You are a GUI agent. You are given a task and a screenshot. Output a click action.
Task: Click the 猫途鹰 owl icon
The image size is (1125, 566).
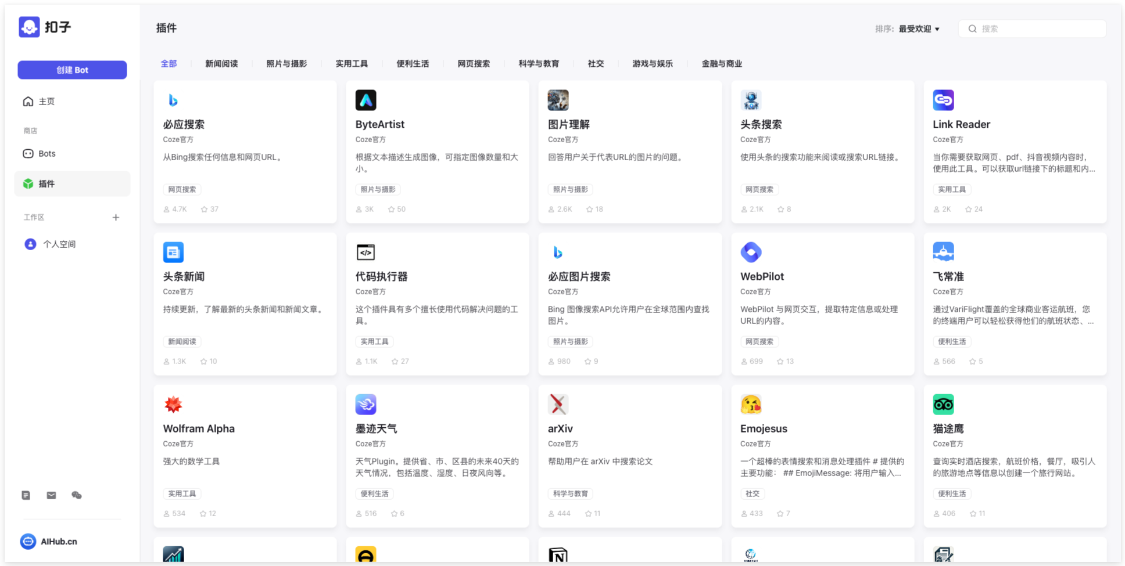pyautogui.click(x=943, y=405)
